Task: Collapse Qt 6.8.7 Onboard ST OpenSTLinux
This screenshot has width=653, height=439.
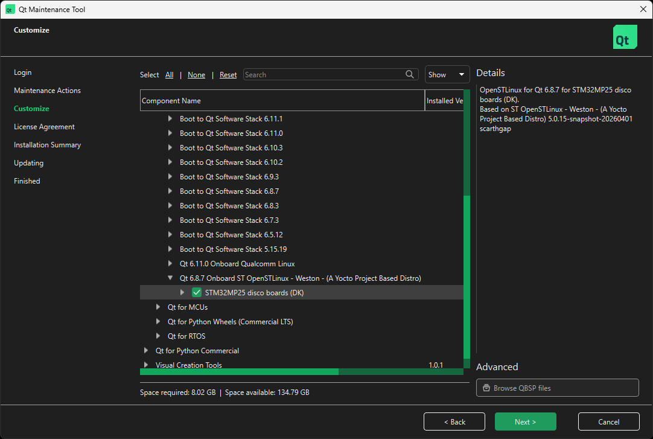Action: (170, 278)
